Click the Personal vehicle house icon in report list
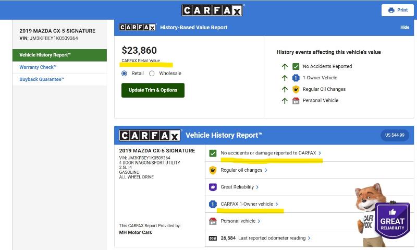This screenshot has width=417, height=250. 213,221
